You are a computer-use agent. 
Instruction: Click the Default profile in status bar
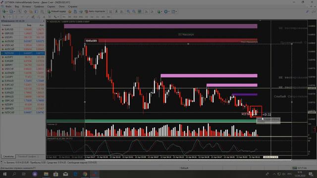coord(184,168)
